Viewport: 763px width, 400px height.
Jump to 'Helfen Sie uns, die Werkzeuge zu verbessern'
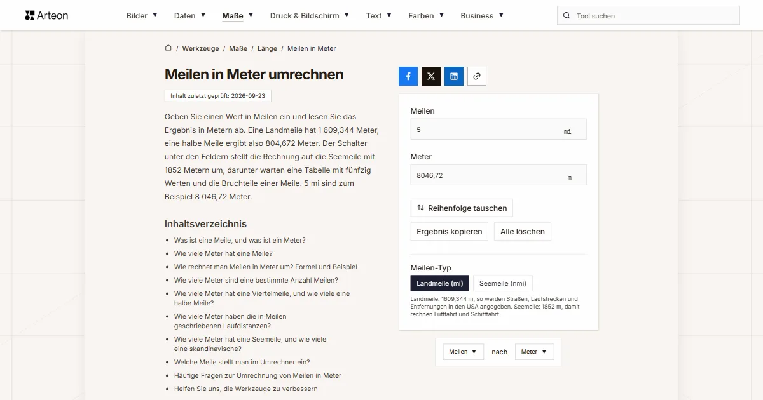[x=246, y=389]
